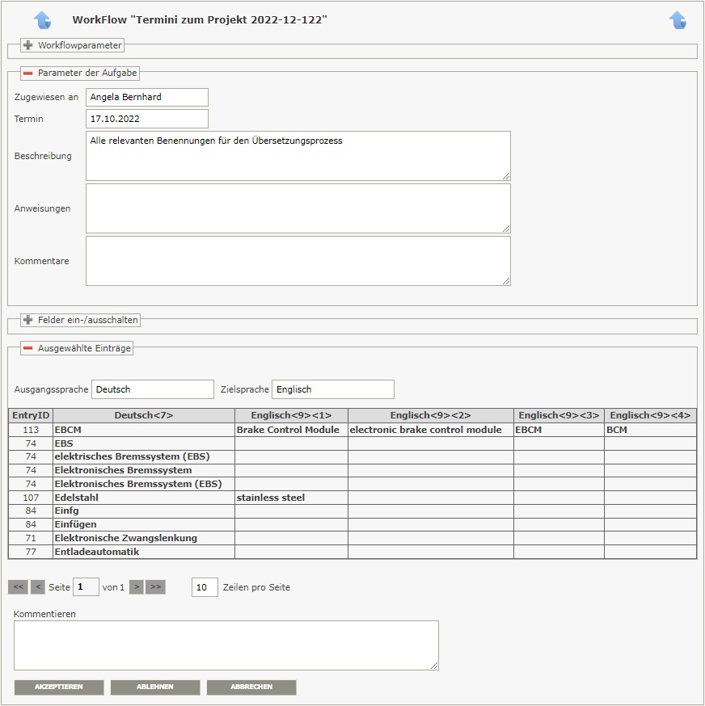Select the Edelstahl table row
The width and height of the screenshot is (705, 706).
point(143,498)
